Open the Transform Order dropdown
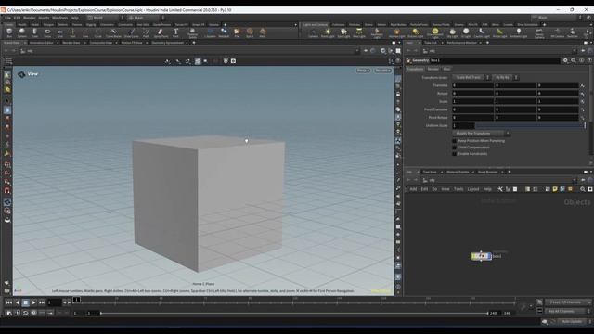594x334 pixels. point(471,77)
